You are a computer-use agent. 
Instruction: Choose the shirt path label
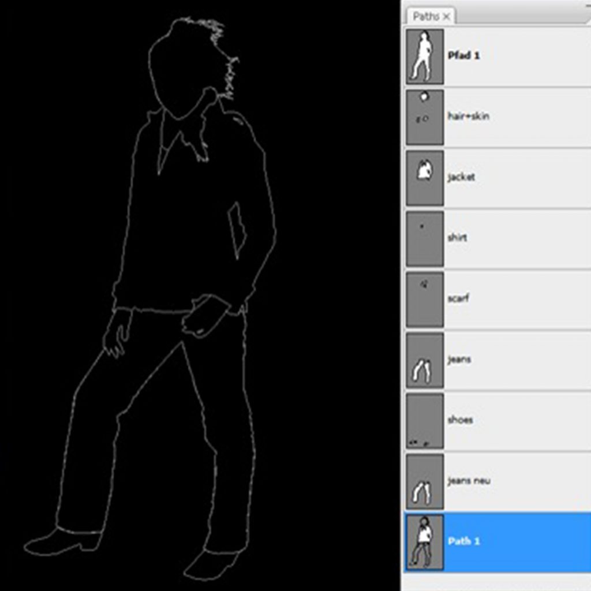457,238
